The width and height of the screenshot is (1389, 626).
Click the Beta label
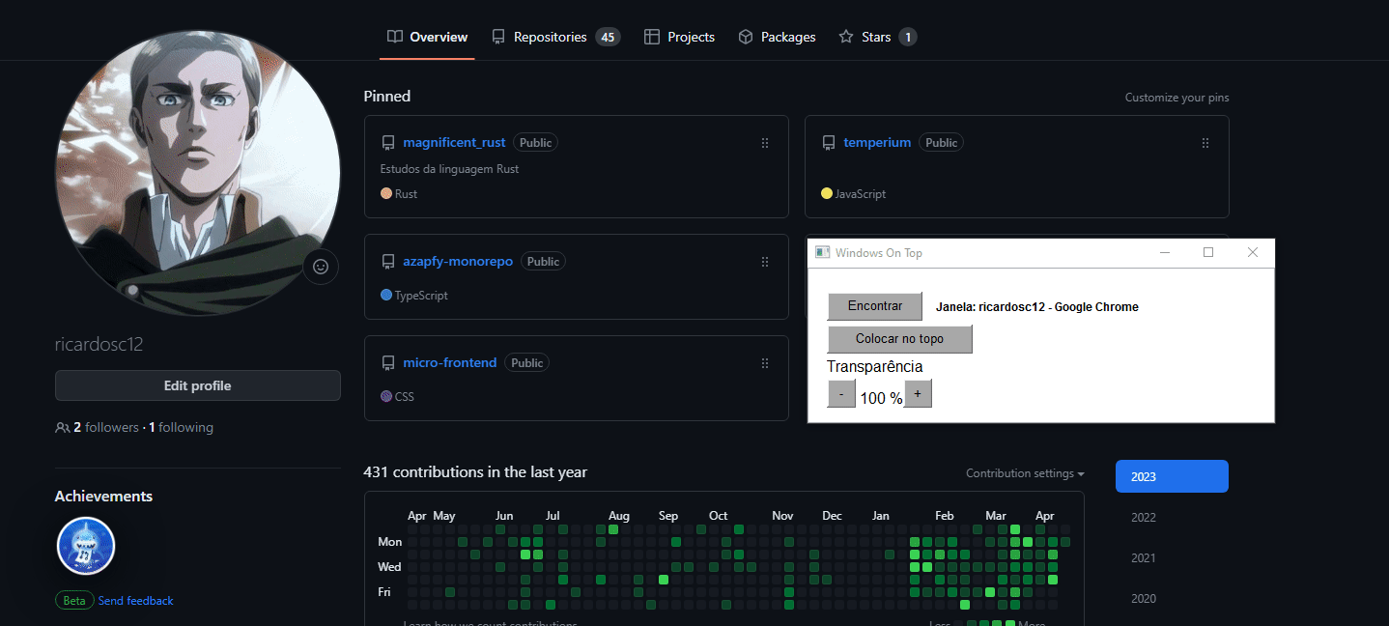[74, 601]
